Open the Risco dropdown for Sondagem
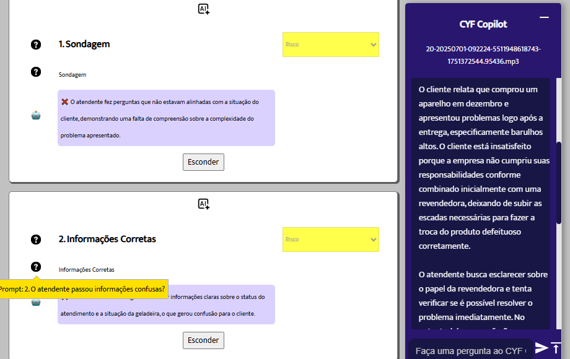Viewport: 570px width, 359px height. tap(330, 45)
